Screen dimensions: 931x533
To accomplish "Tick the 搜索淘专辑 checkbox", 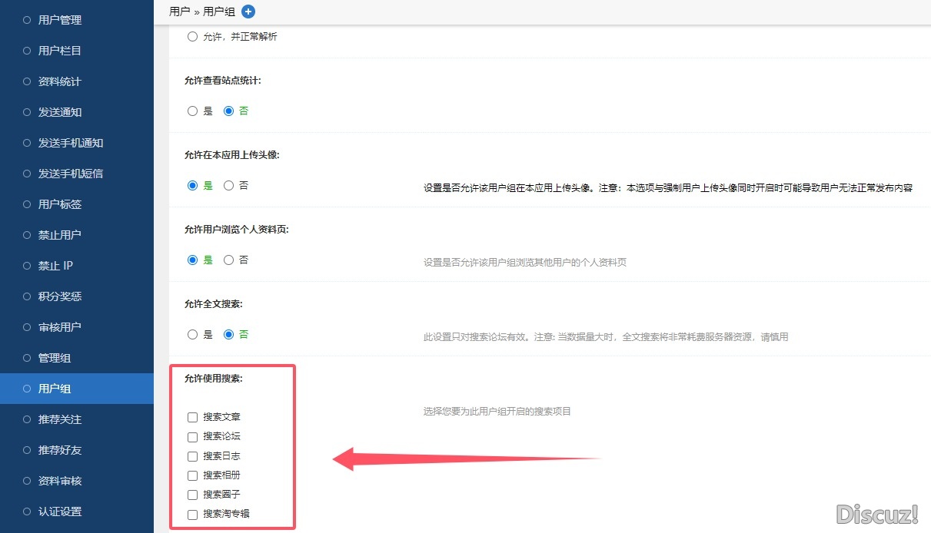I will (x=193, y=515).
